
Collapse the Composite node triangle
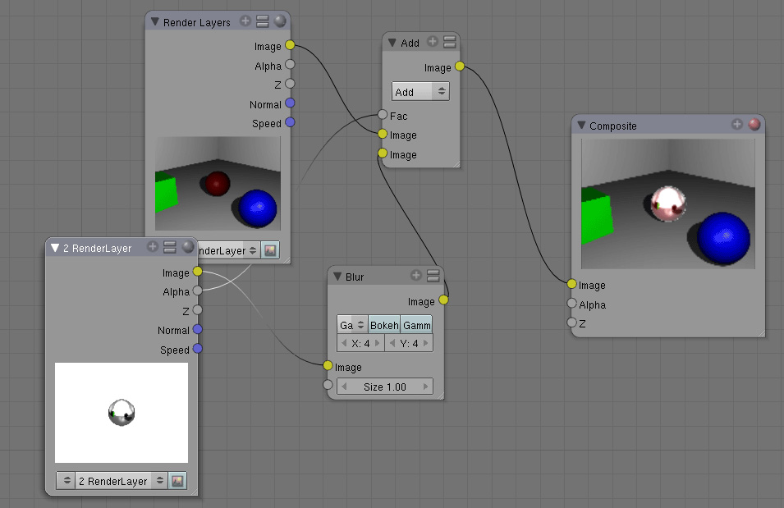click(581, 125)
